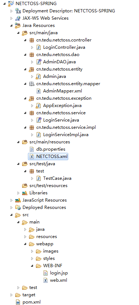The width and height of the screenshot is (139, 305).
Task: Select the login.jsp label
Action: point(59,273)
